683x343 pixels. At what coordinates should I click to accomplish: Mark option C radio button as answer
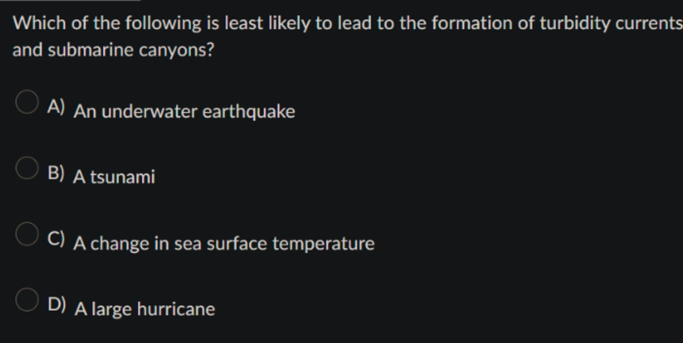[x=27, y=234]
